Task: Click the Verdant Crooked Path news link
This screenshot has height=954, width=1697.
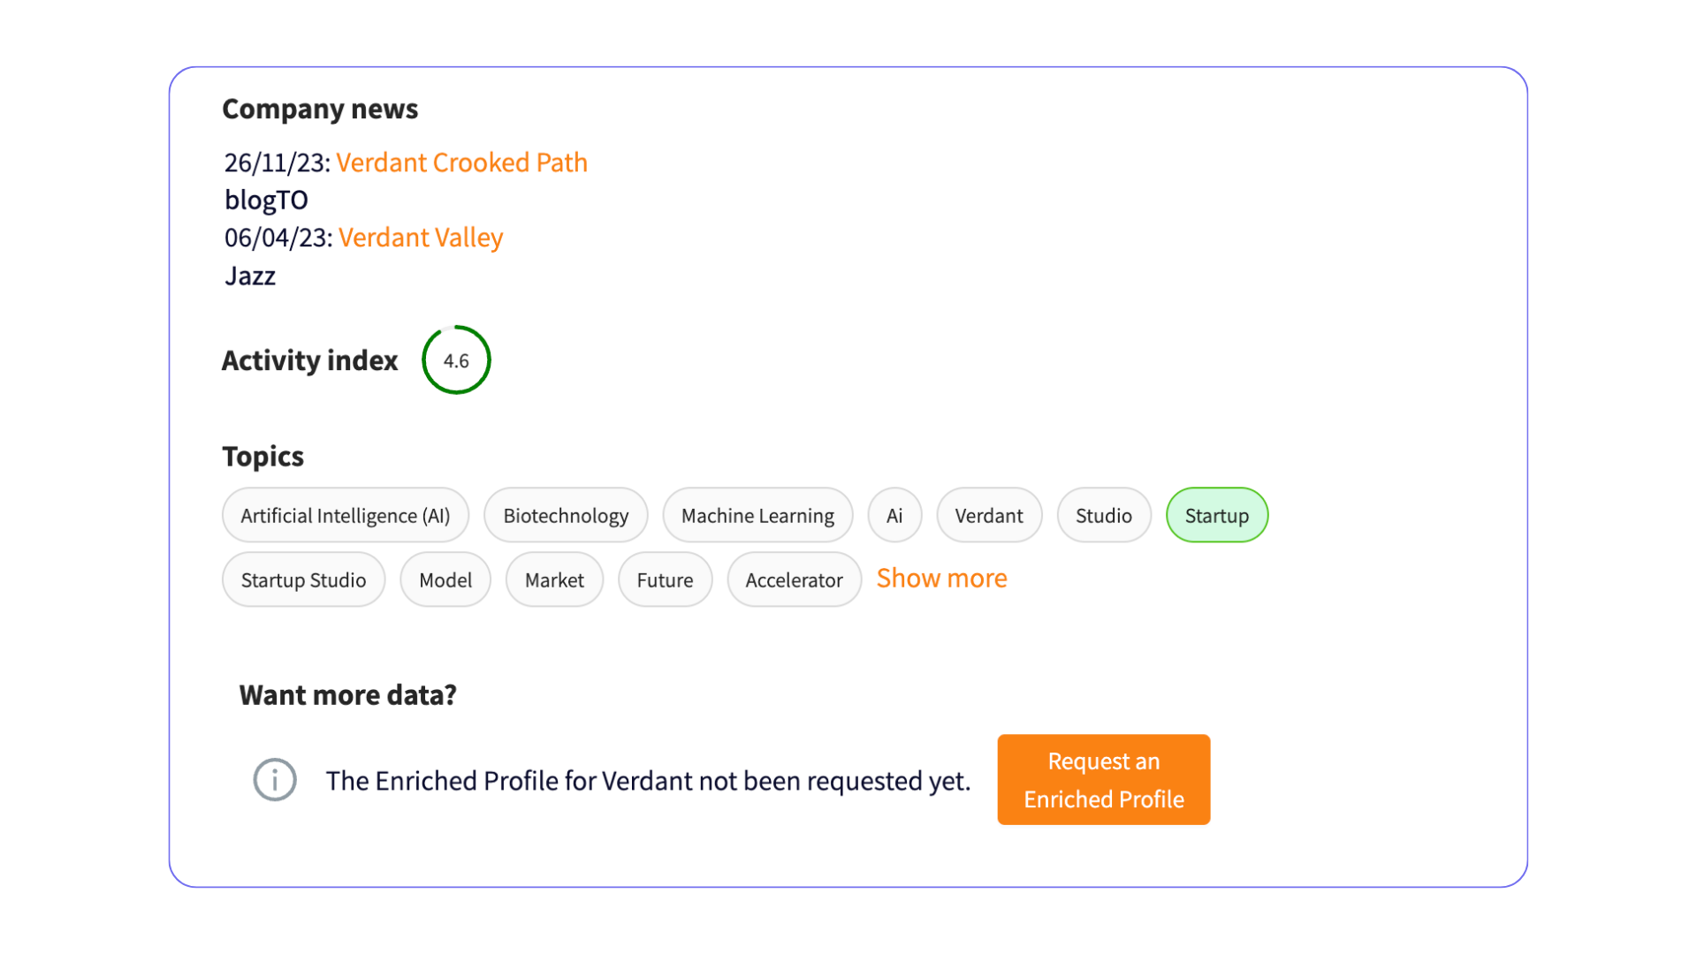Action: (x=463, y=162)
